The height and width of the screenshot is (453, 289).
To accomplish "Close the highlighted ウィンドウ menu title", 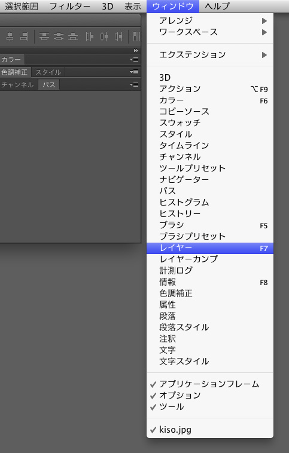I will click(x=173, y=6).
